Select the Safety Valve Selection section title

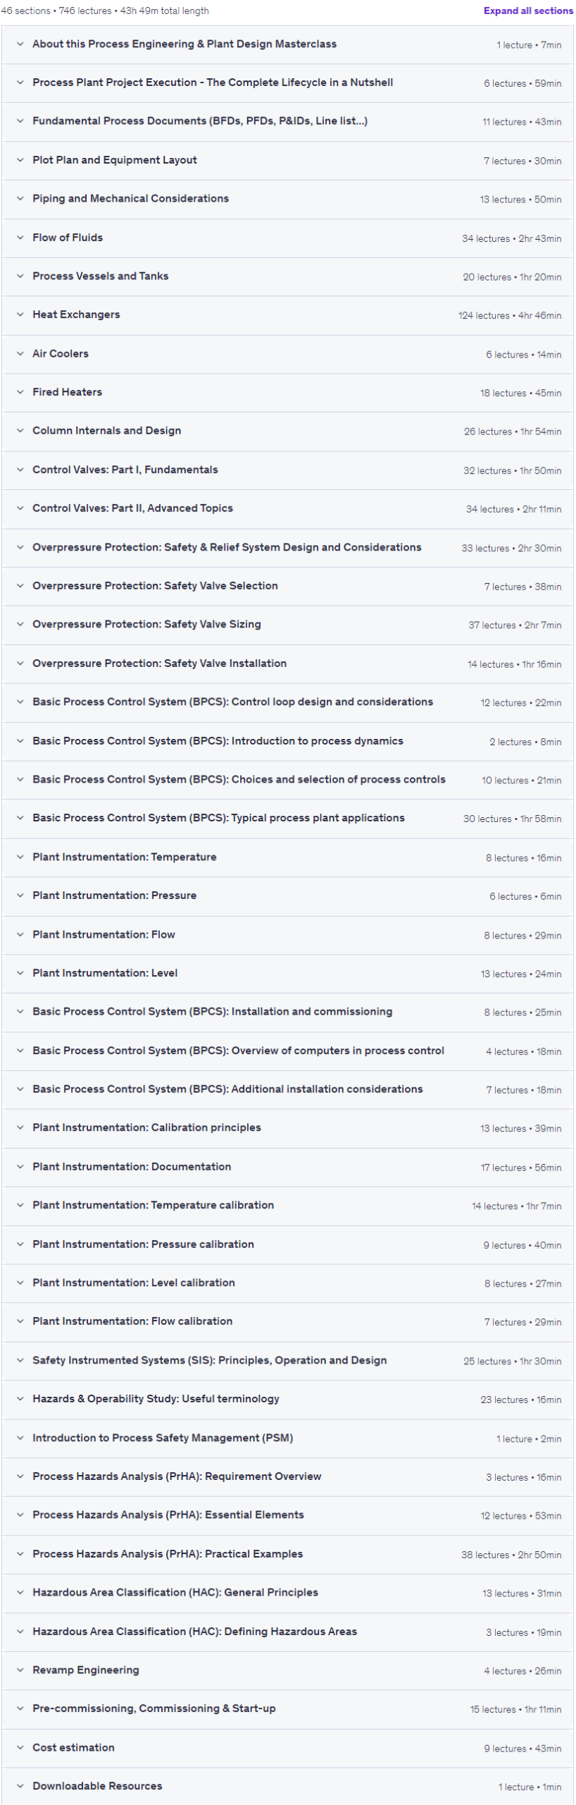[x=155, y=586]
